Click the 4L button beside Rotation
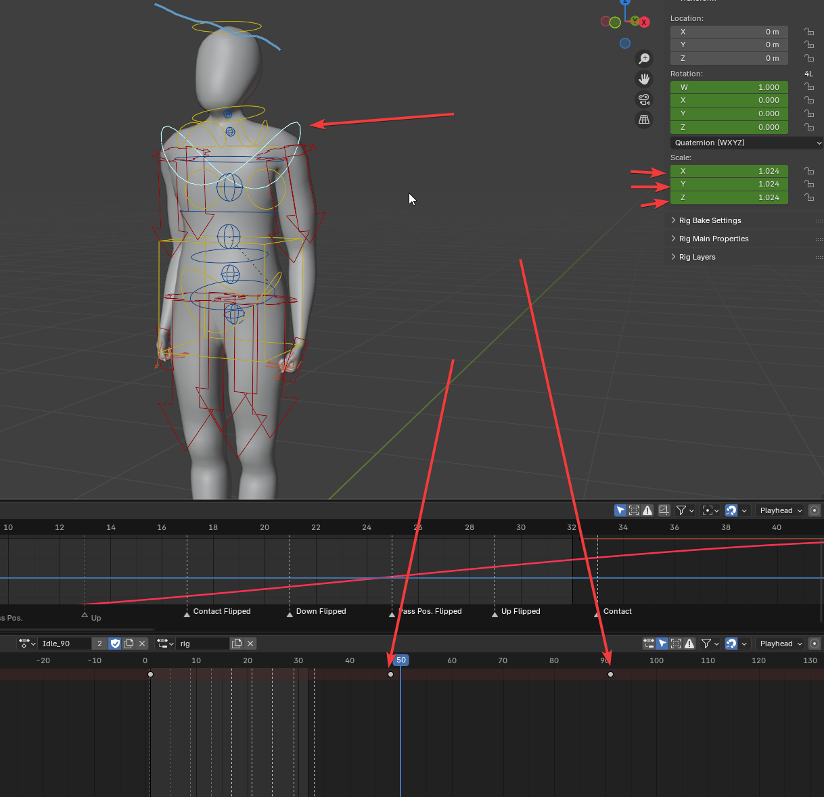 pos(808,74)
